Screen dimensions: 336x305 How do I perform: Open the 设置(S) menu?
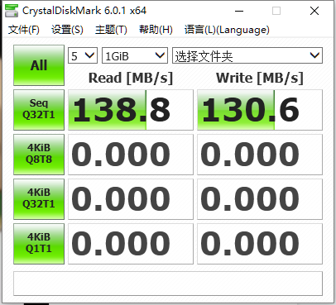67,30
